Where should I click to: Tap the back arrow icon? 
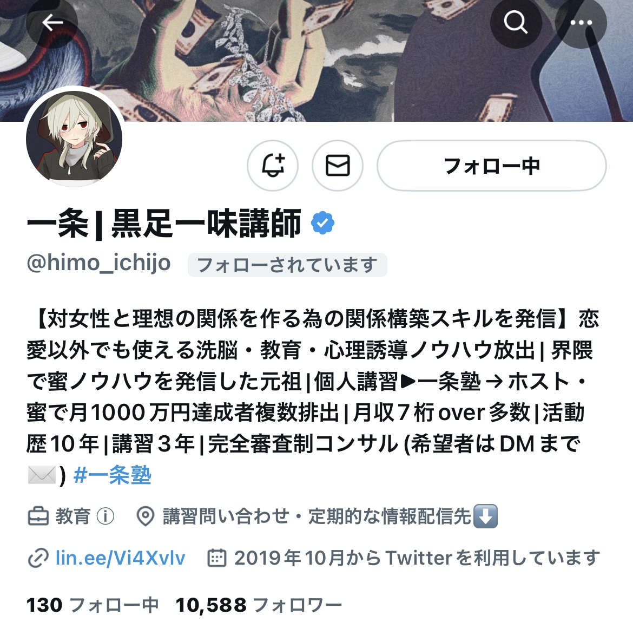point(52,23)
